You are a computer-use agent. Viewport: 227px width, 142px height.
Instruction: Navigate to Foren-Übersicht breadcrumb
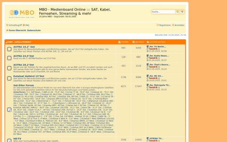(x=17, y=30)
